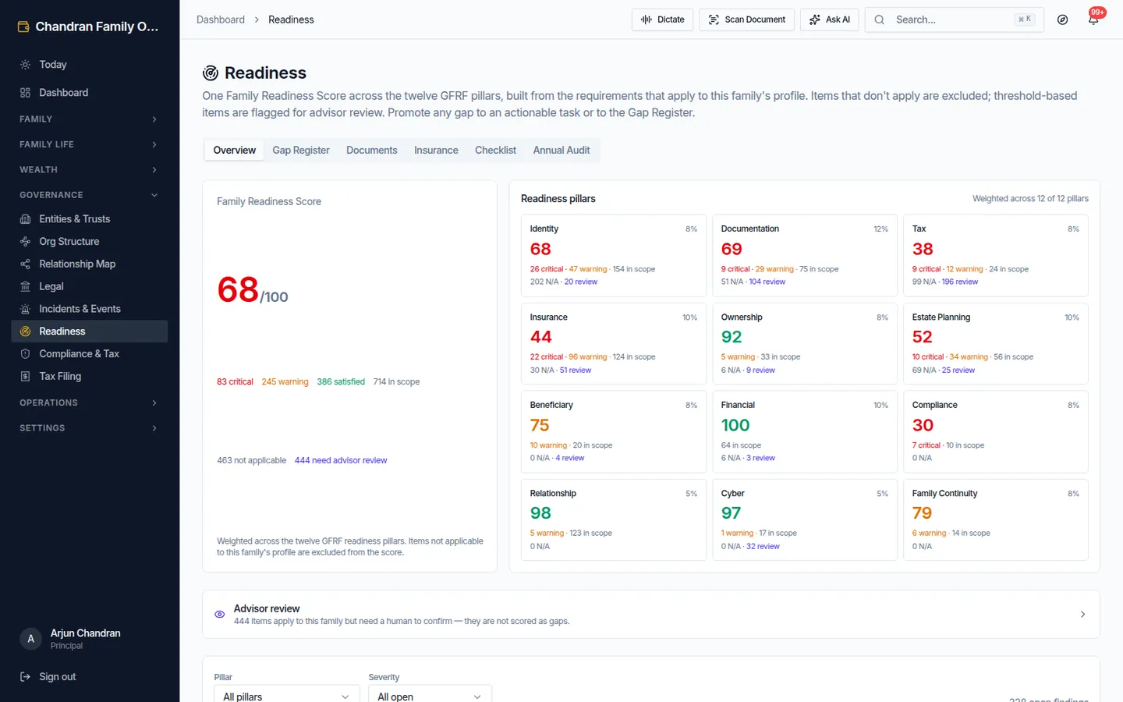Click the Dictate waveform icon
Image resolution: width=1123 pixels, height=702 pixels.
coord(647,19)
